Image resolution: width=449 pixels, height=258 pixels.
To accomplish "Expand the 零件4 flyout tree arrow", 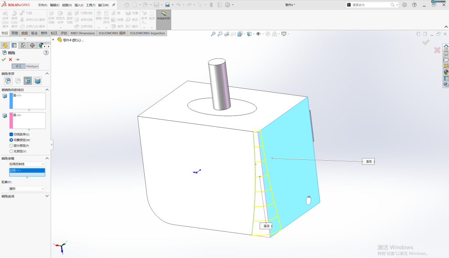I will [x=53, y=39].
